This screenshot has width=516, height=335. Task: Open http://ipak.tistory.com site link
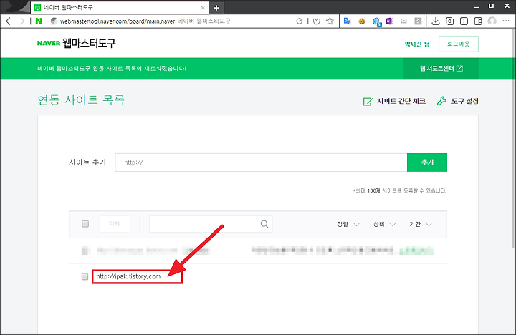[128, 276]
